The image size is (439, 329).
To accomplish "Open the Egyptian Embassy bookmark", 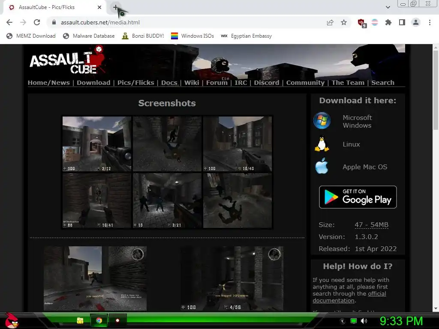I will 247,36.
